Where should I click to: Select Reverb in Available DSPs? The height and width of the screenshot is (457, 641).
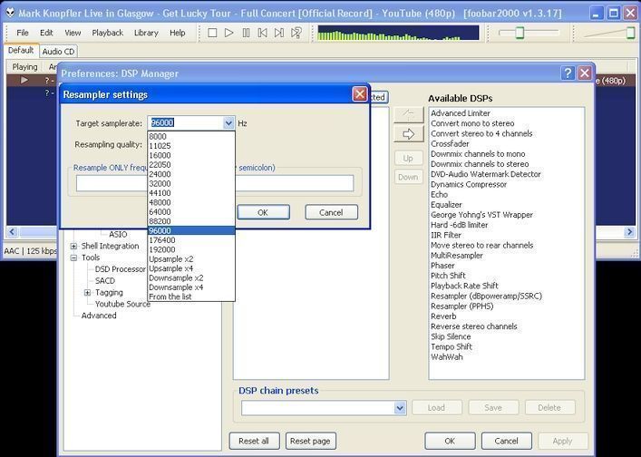coord(443,316)
